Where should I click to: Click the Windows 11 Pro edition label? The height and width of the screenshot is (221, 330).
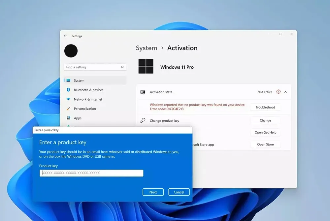(x=177, y=67)
